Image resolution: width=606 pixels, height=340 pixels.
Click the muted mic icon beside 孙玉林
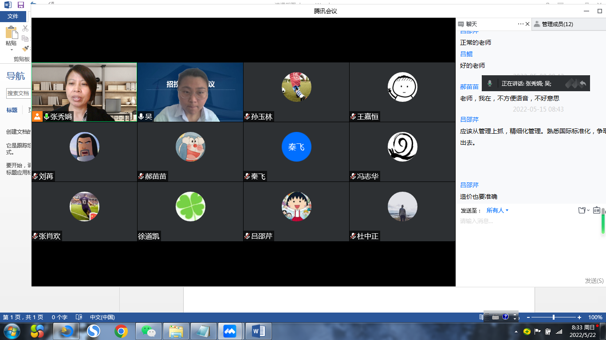[247, 117]
